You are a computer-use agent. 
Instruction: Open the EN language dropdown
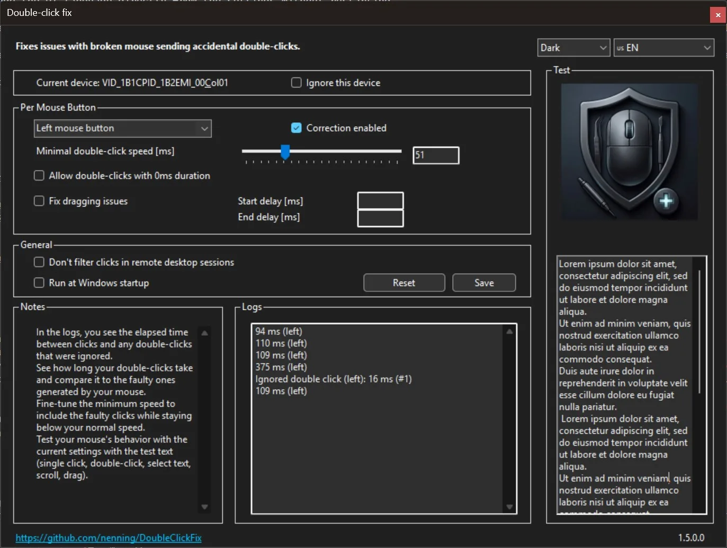pos(664,48)
